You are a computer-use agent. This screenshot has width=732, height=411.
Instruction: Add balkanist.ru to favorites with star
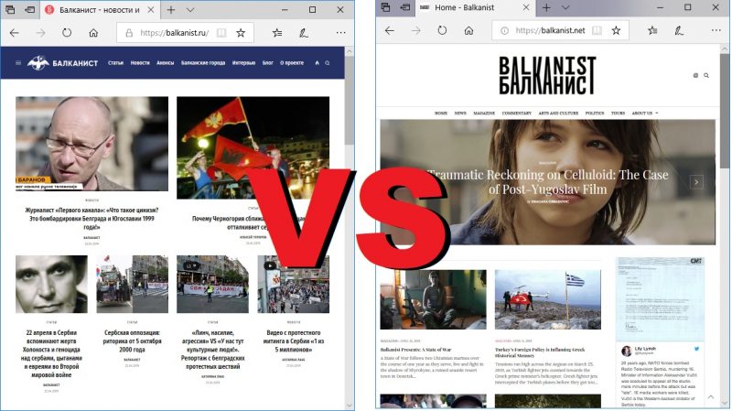pos(241,33)
